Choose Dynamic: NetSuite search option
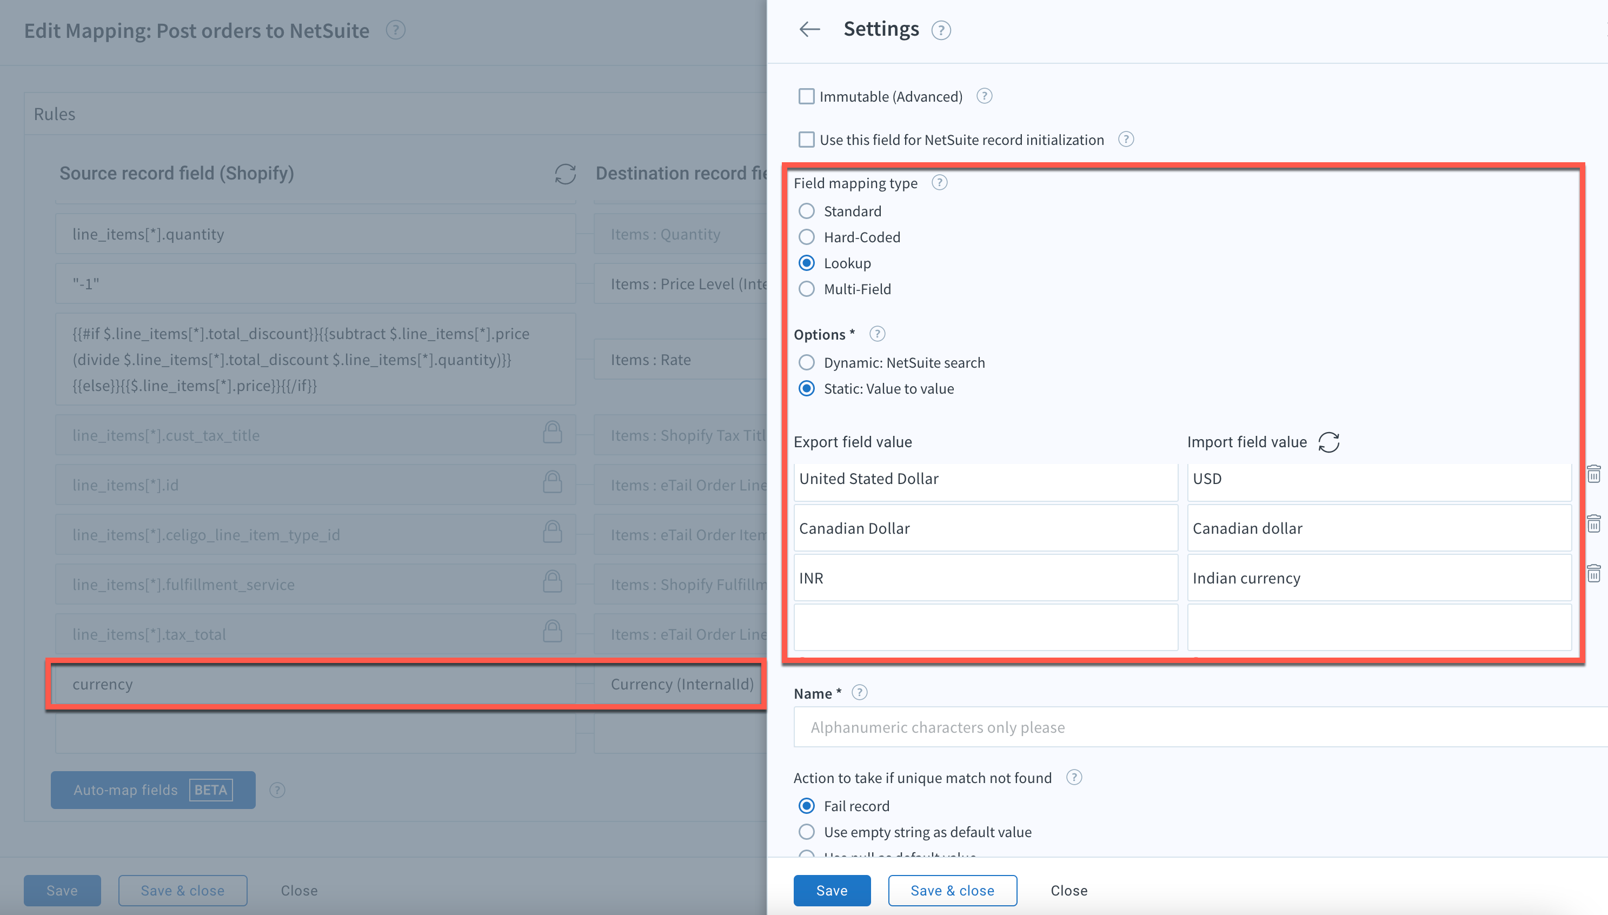 pyautogui.click(x=807, y=363)
